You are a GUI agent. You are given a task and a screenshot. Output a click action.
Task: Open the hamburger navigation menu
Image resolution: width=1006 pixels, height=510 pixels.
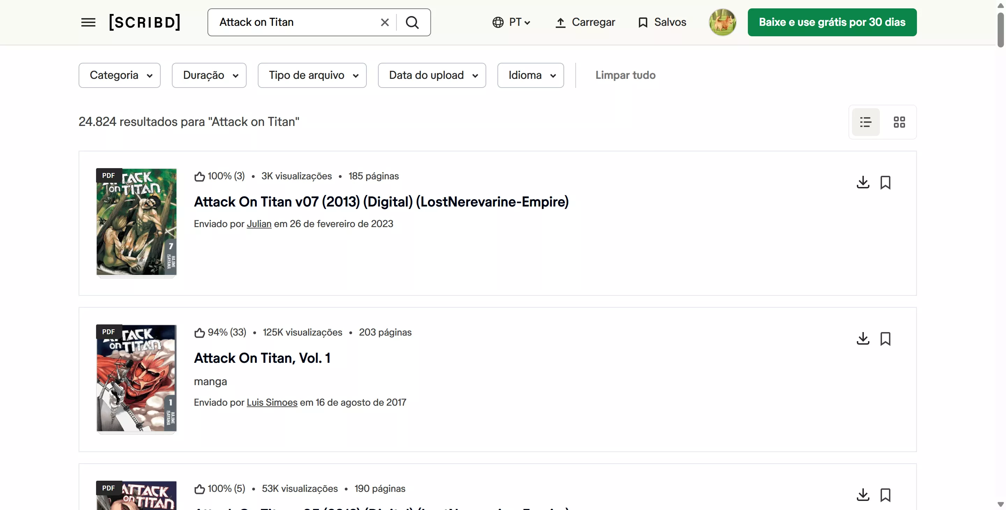[x=88, y=22]
